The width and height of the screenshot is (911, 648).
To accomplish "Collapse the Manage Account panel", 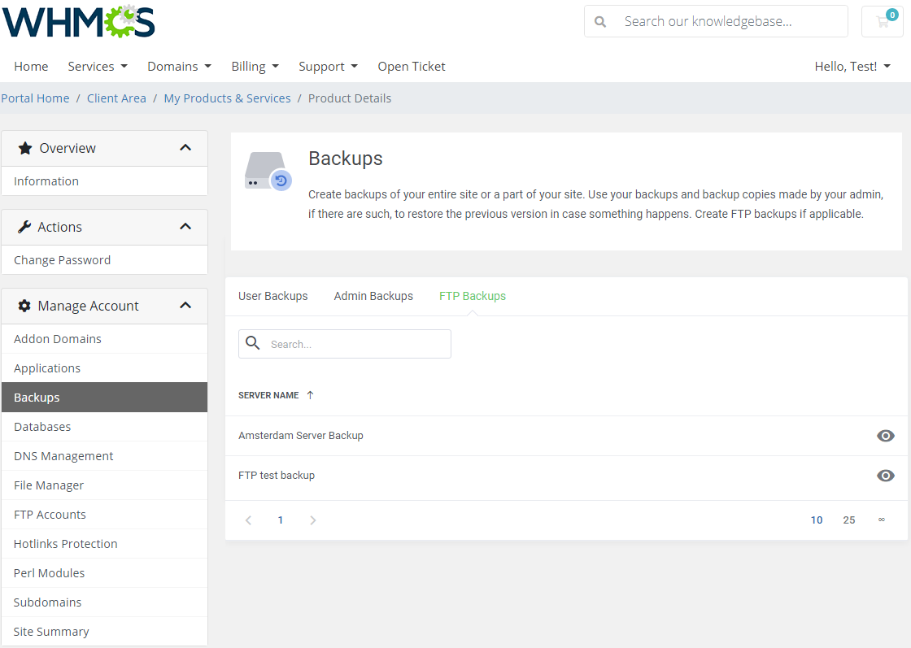I will pos(185,306).
